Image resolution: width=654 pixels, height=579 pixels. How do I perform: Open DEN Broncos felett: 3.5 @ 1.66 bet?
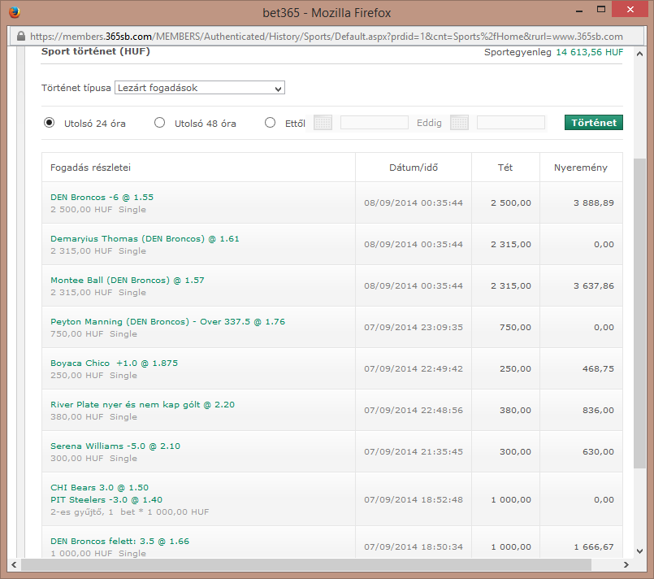coord(119,541)
